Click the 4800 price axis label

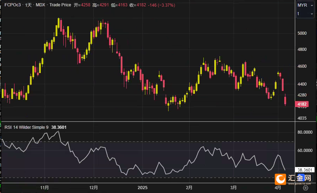coord(302,49)
